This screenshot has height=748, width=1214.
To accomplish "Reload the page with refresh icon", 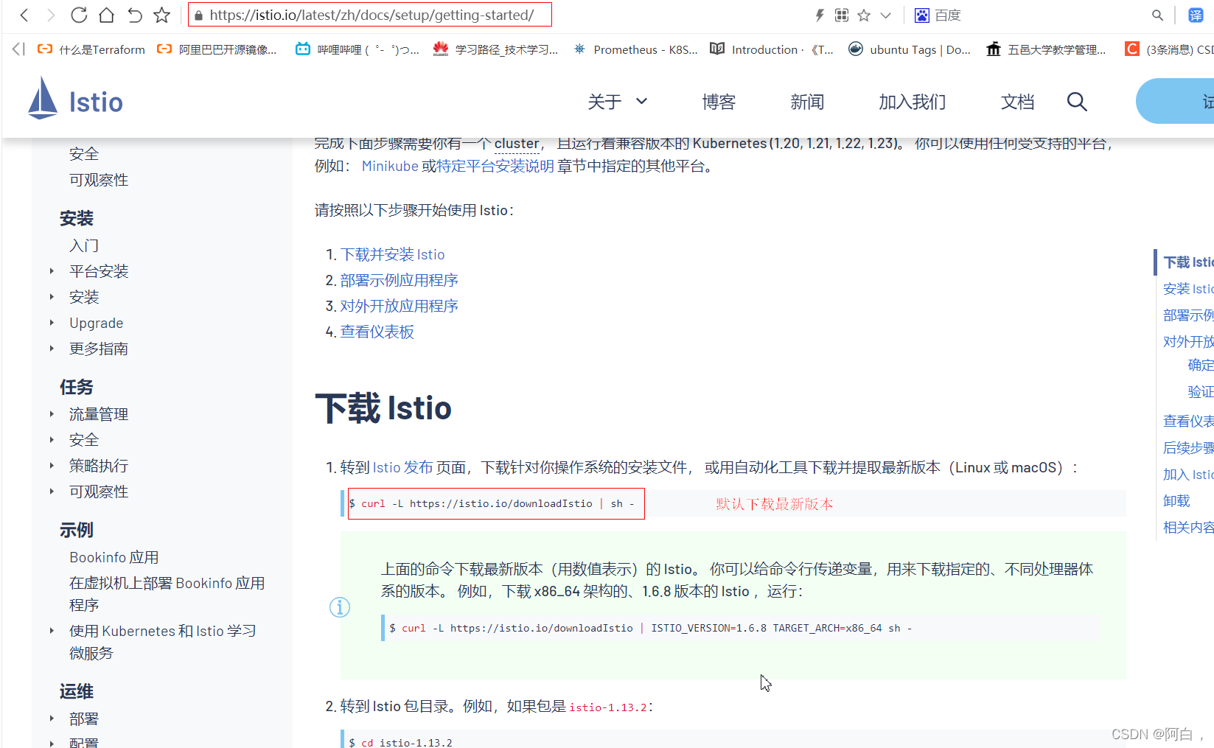I will point(79,15).
